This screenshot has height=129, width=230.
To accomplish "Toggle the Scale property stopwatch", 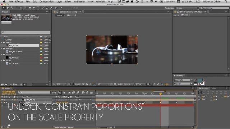I will coord(21,102).
